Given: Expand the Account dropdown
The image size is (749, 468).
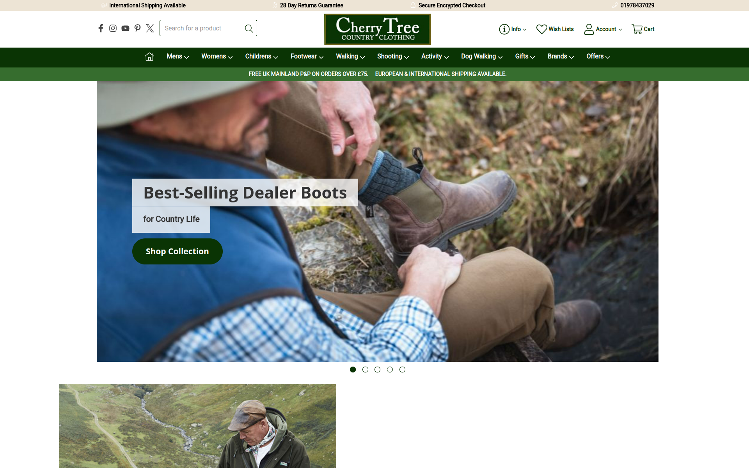Looking at the screenshot, I should tap(603, 29).
